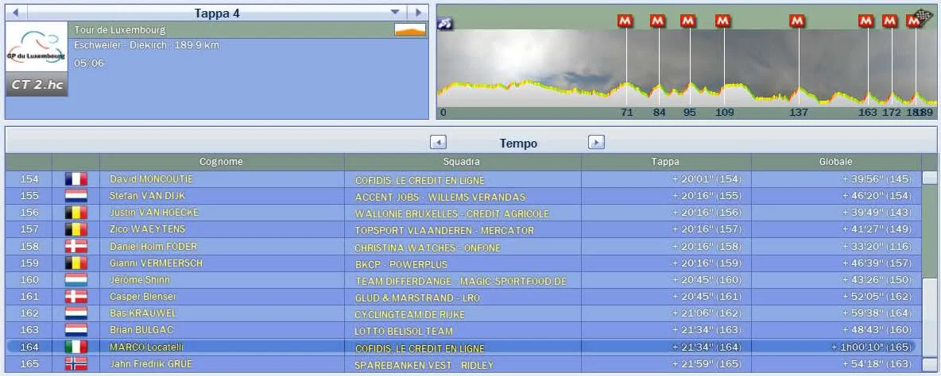Click Dutch flag of Bas KRAUWEL

click(76, 313)
